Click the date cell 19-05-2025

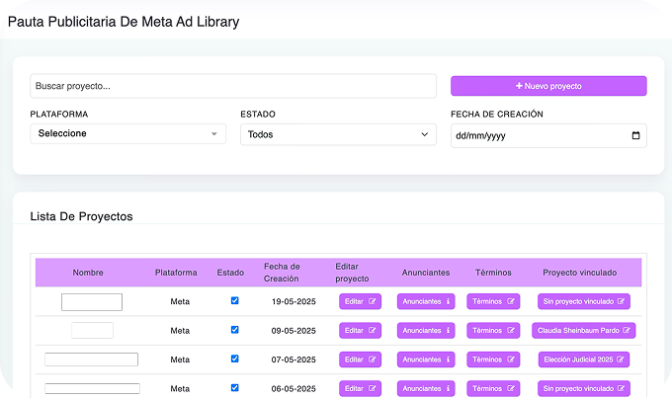point(294,301)
